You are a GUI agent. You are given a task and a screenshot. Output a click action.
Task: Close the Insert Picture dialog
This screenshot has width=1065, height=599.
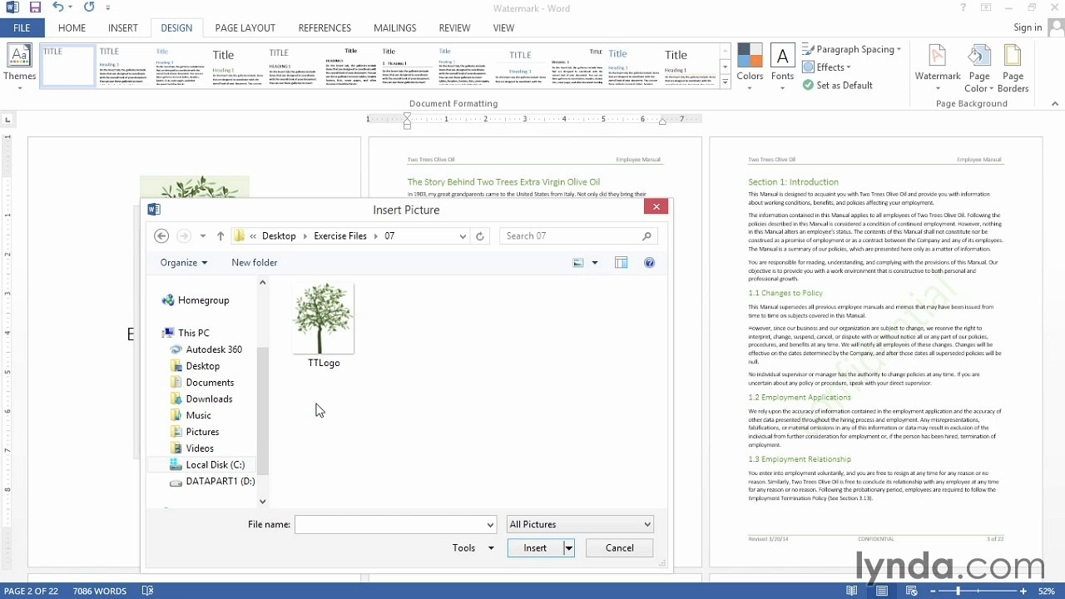[x=656, y=207]
